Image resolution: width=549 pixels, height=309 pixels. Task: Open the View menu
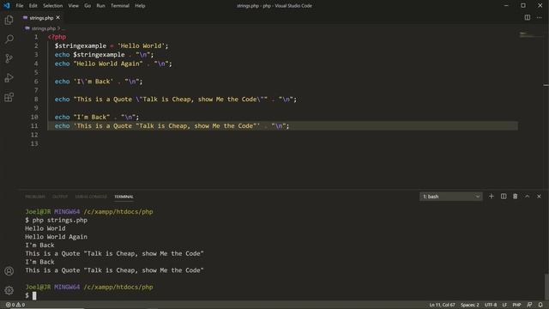73,6
